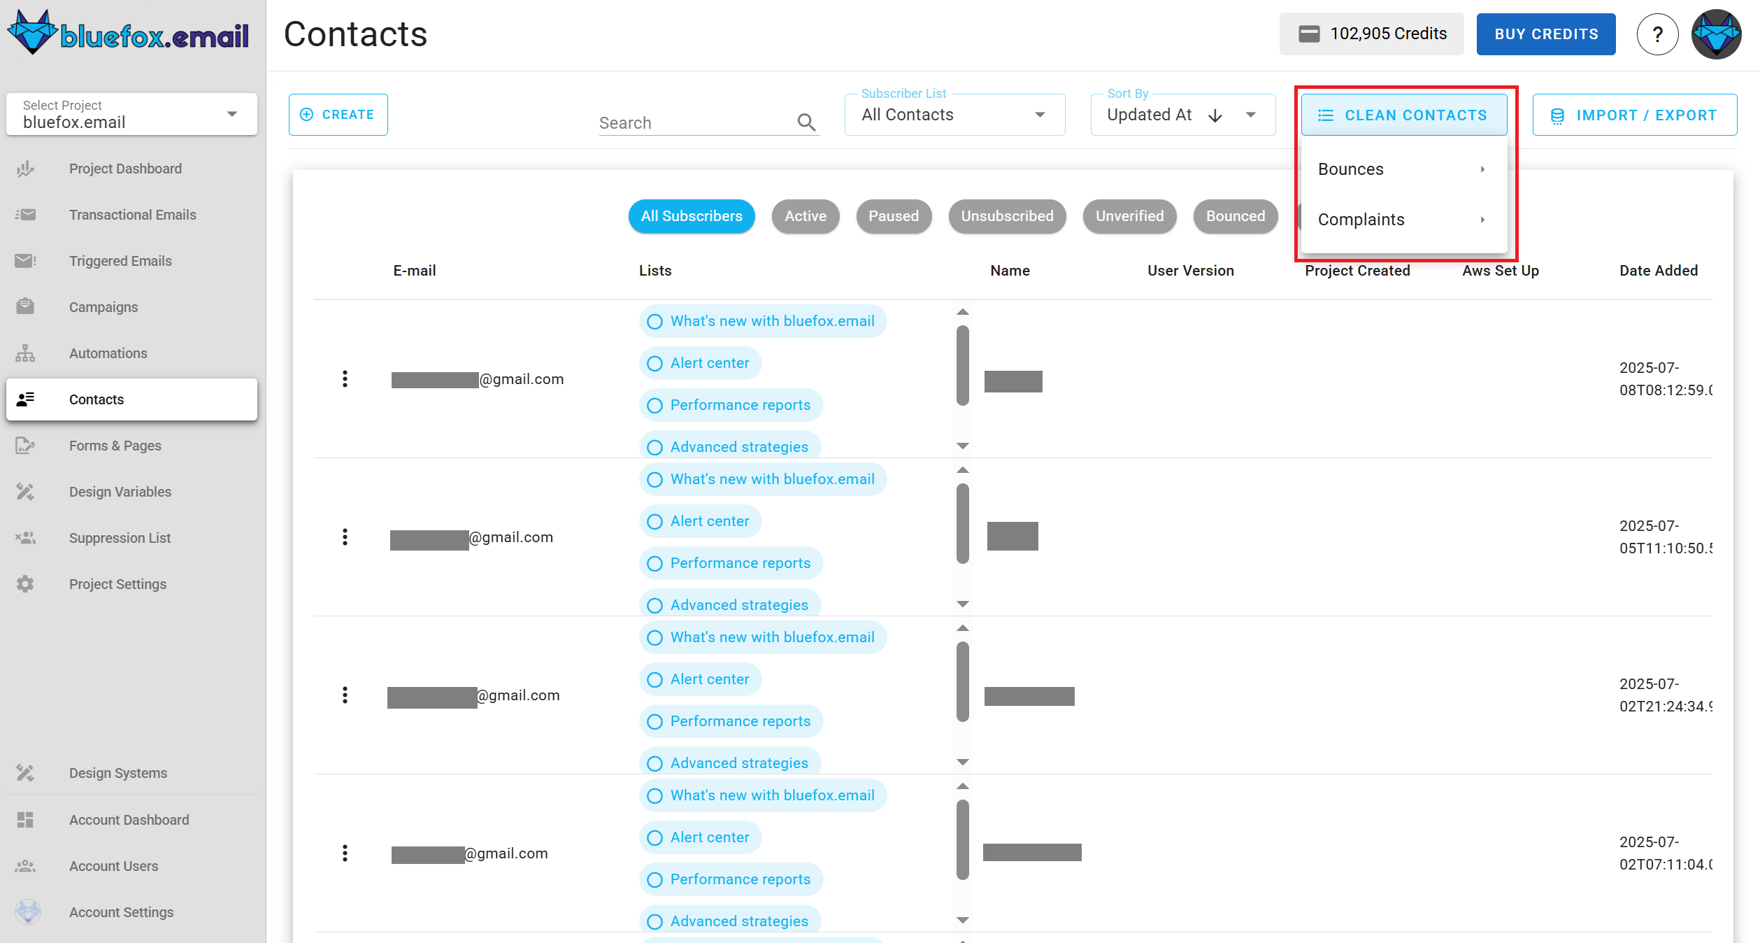Toggle third row's Performance reports list
Screen dimensions: 1760x943
click(x=731, y=721)
